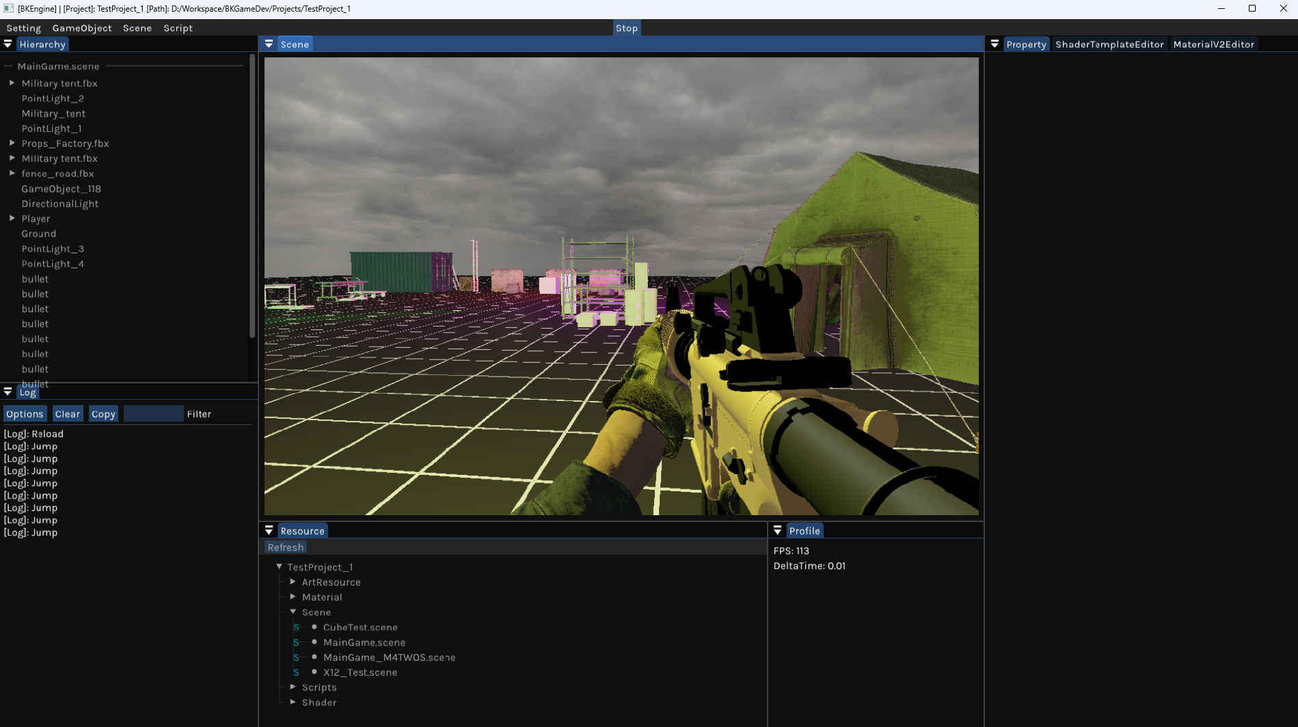Select PointLight_3 in the Hierarchy
Viewport: 1298px width, 727px height.
coord(53,249)
